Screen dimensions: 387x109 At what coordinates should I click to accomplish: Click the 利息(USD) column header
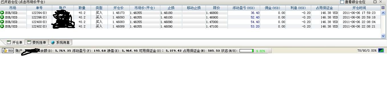(298, 8)
